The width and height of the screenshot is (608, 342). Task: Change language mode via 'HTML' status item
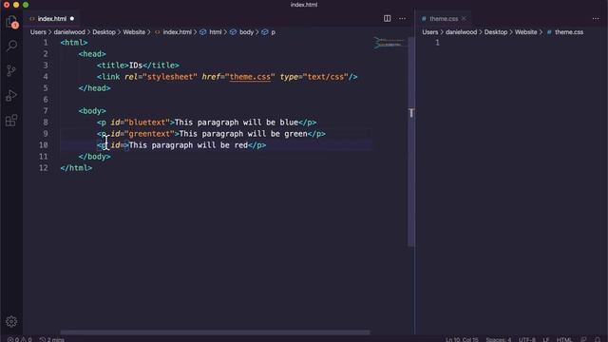pos(564,340)
